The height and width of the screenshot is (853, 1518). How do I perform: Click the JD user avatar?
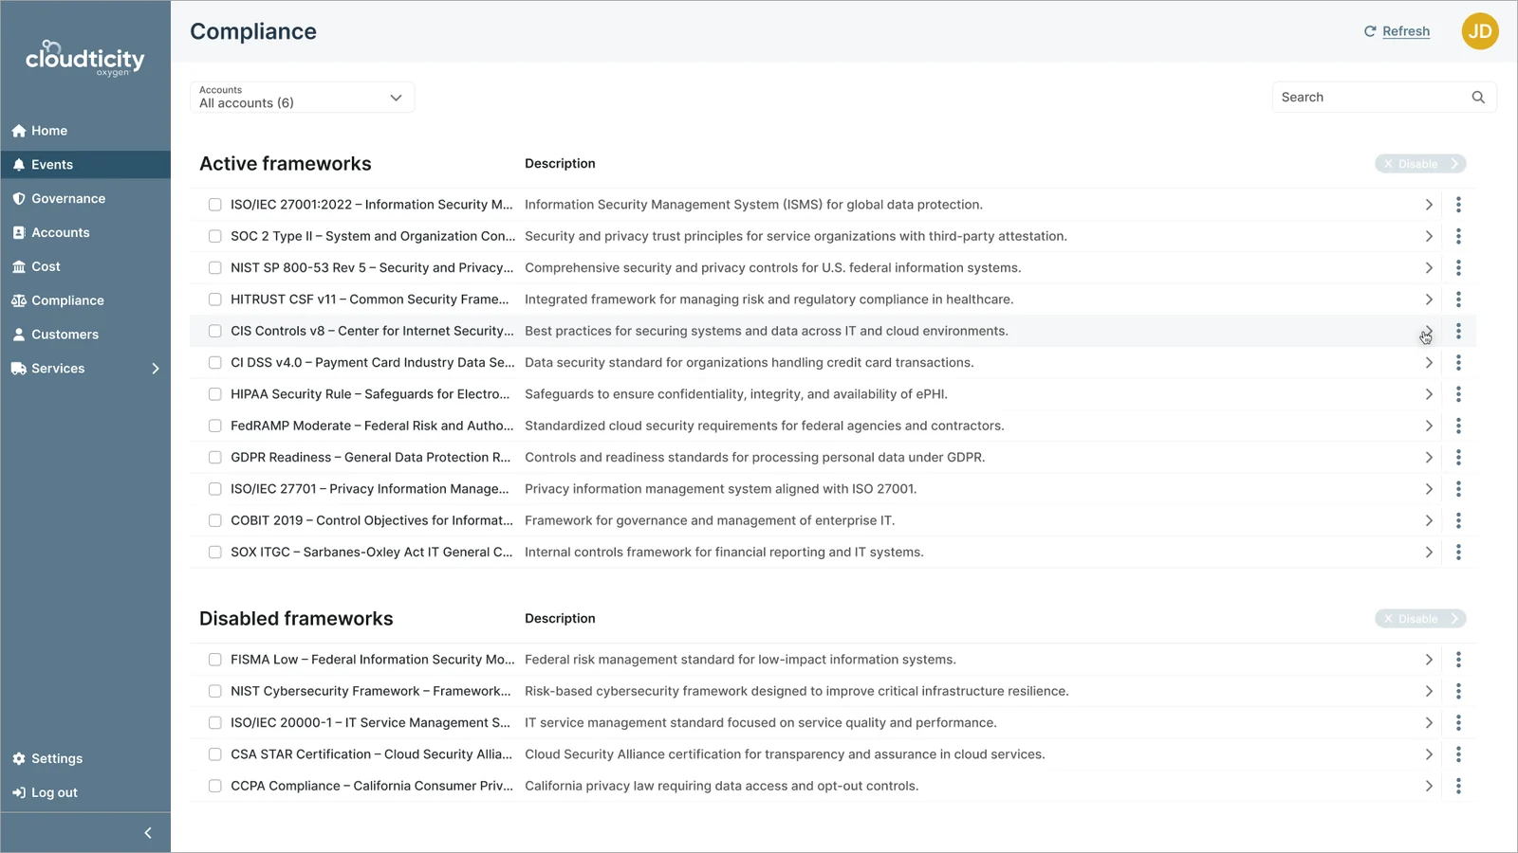(1480, 31)
